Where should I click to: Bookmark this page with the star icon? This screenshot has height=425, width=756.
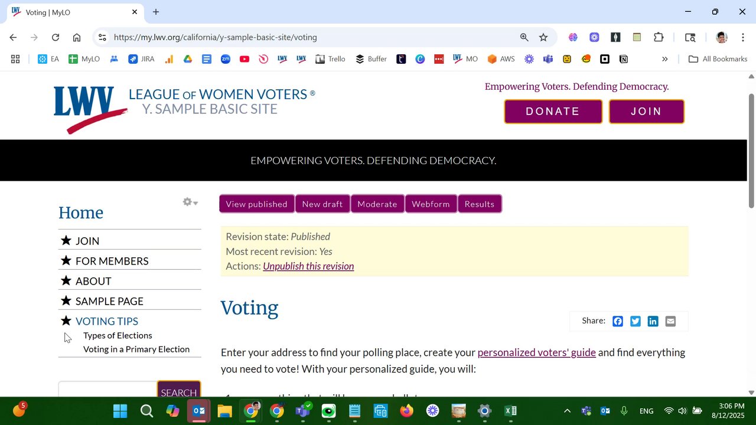click(543, 37)
